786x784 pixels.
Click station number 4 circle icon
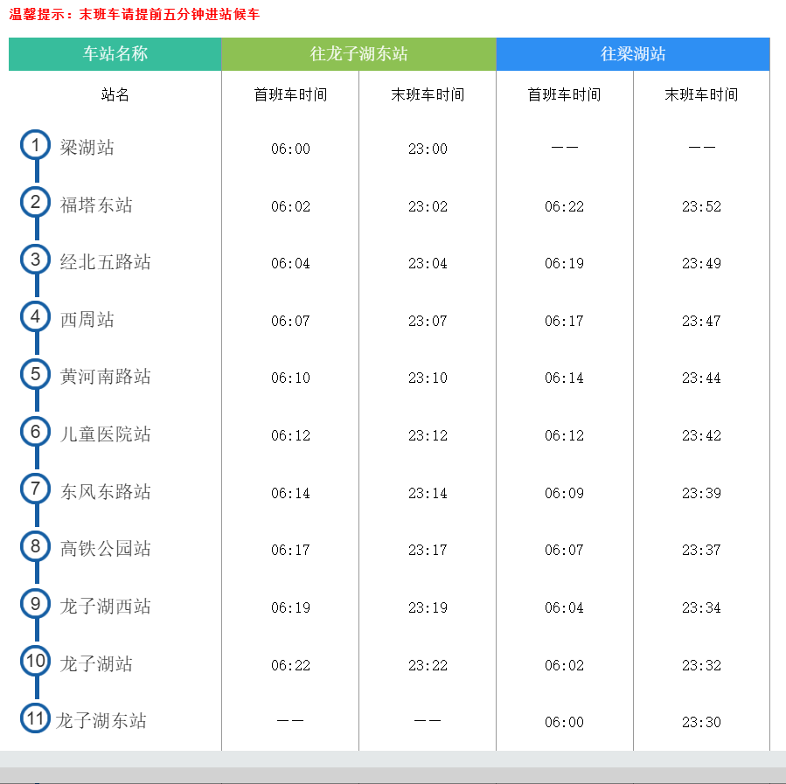(x=35, y=316)
